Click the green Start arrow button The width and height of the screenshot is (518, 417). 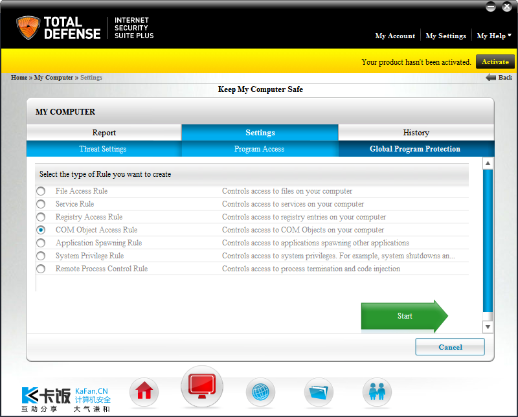click(404, 316)
